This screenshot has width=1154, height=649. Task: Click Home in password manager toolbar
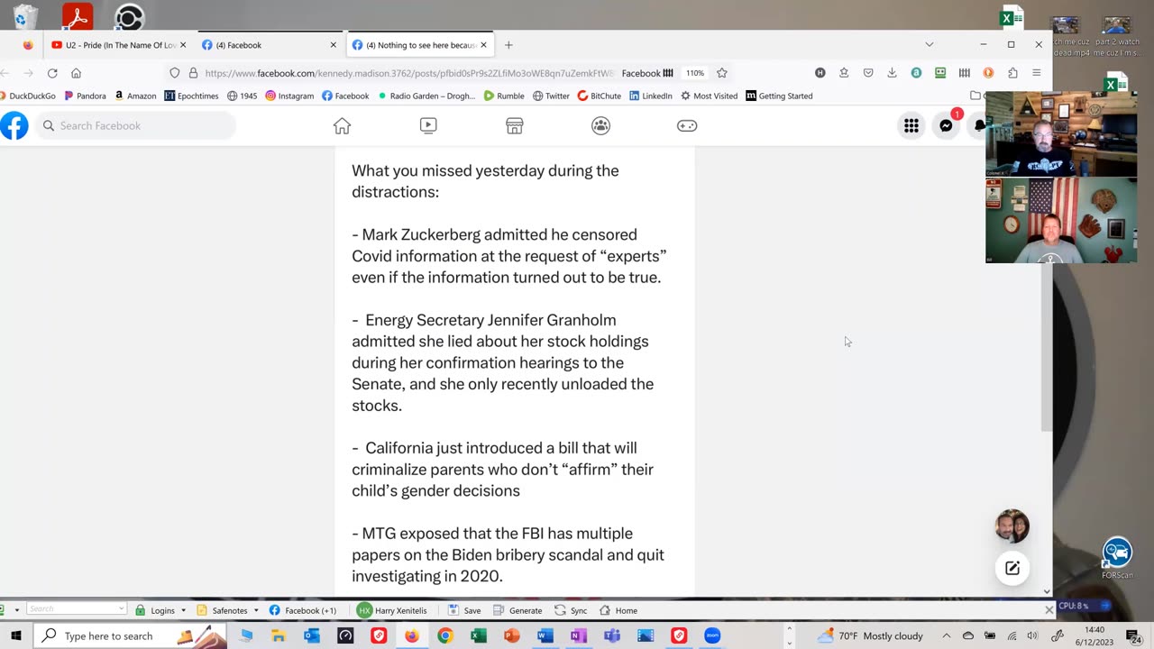point(618,610)
